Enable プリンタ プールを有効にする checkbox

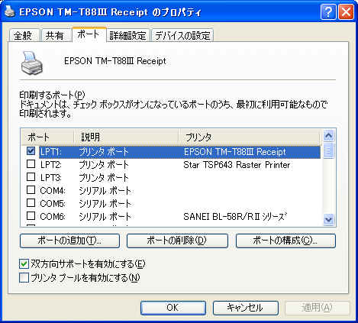24,277
